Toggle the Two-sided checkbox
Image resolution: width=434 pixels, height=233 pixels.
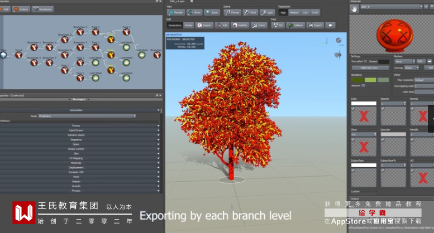tap(365, 61)
